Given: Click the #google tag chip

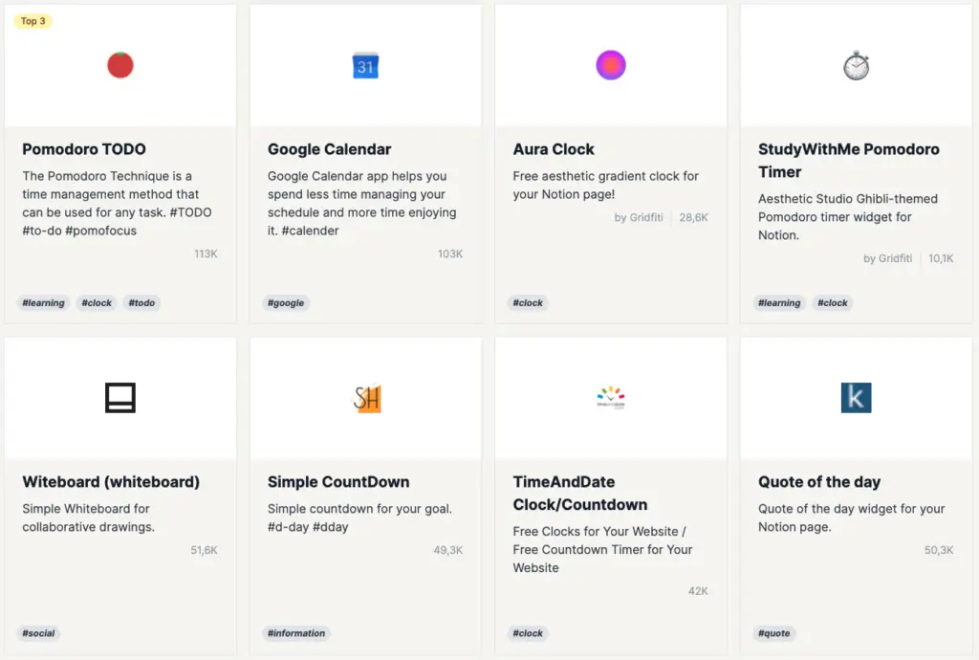Looking at the screenshot, I should point(286,303).
